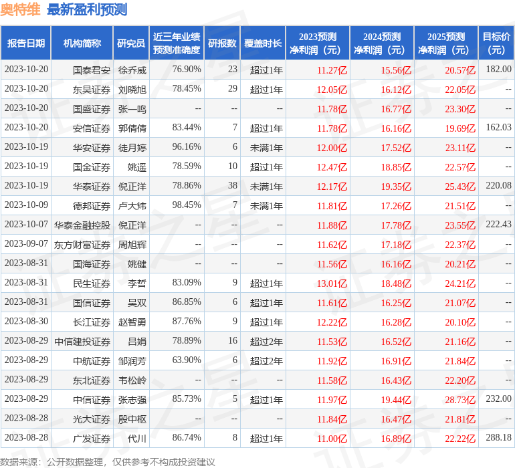Select the 2023预测净利润 column header
This screenshot has height=468, width=515.
click(318, 43)
